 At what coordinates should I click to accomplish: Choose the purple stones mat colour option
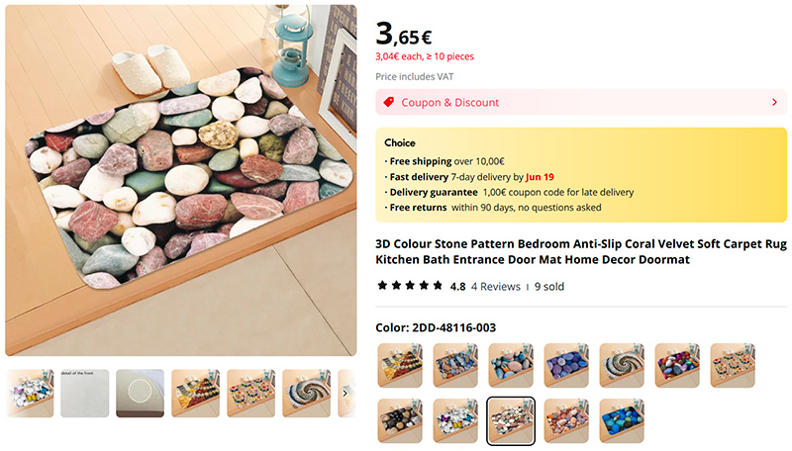[566, 366]
